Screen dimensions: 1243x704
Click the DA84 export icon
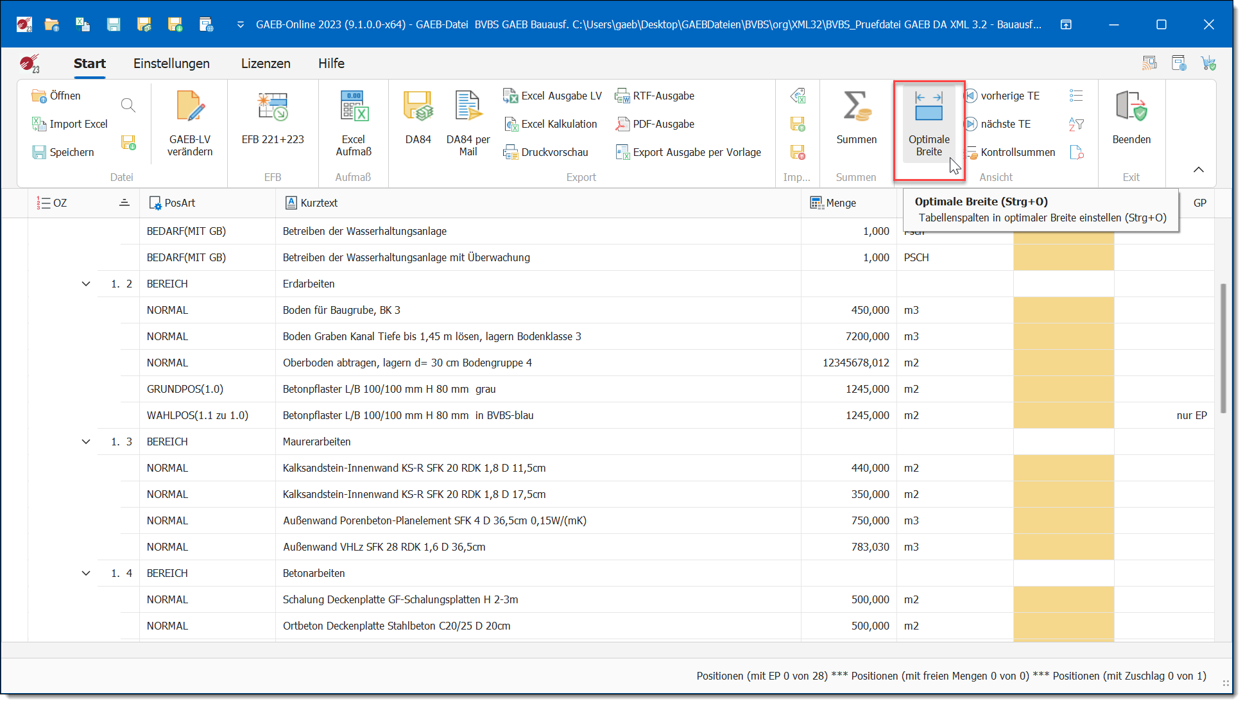[418, 108]
